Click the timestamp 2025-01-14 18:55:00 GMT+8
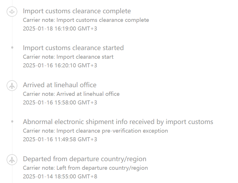 click(x=60, y=176)
